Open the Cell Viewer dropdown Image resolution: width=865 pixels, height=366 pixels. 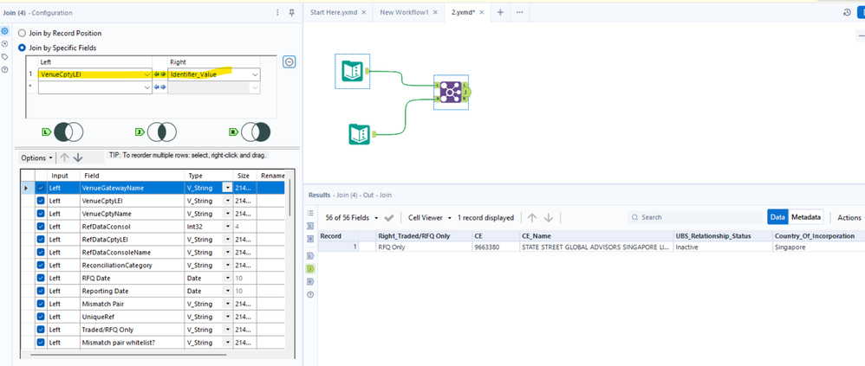click(x=430, y=218)
